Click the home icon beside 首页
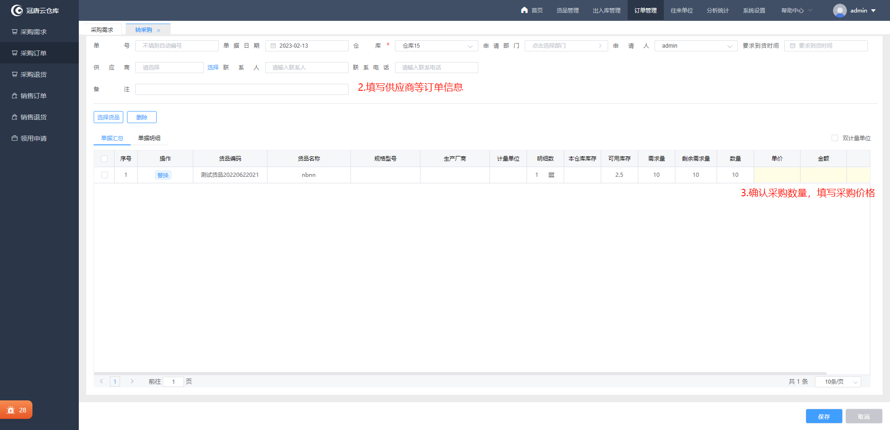This screenshot has width=890, height=430. 524,10
